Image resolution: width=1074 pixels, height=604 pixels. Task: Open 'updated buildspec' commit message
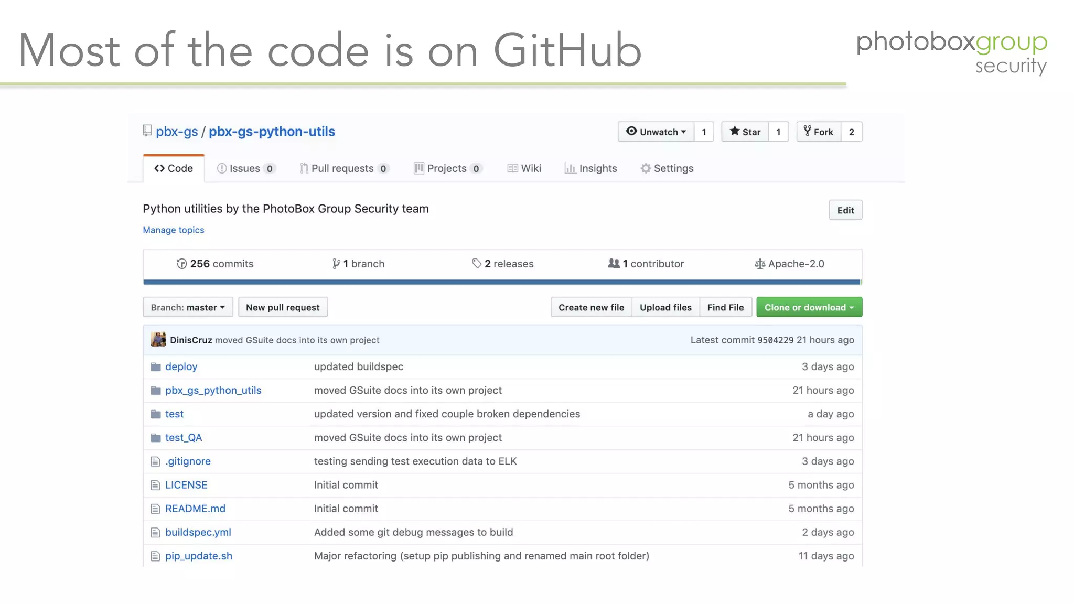point(359,366)
